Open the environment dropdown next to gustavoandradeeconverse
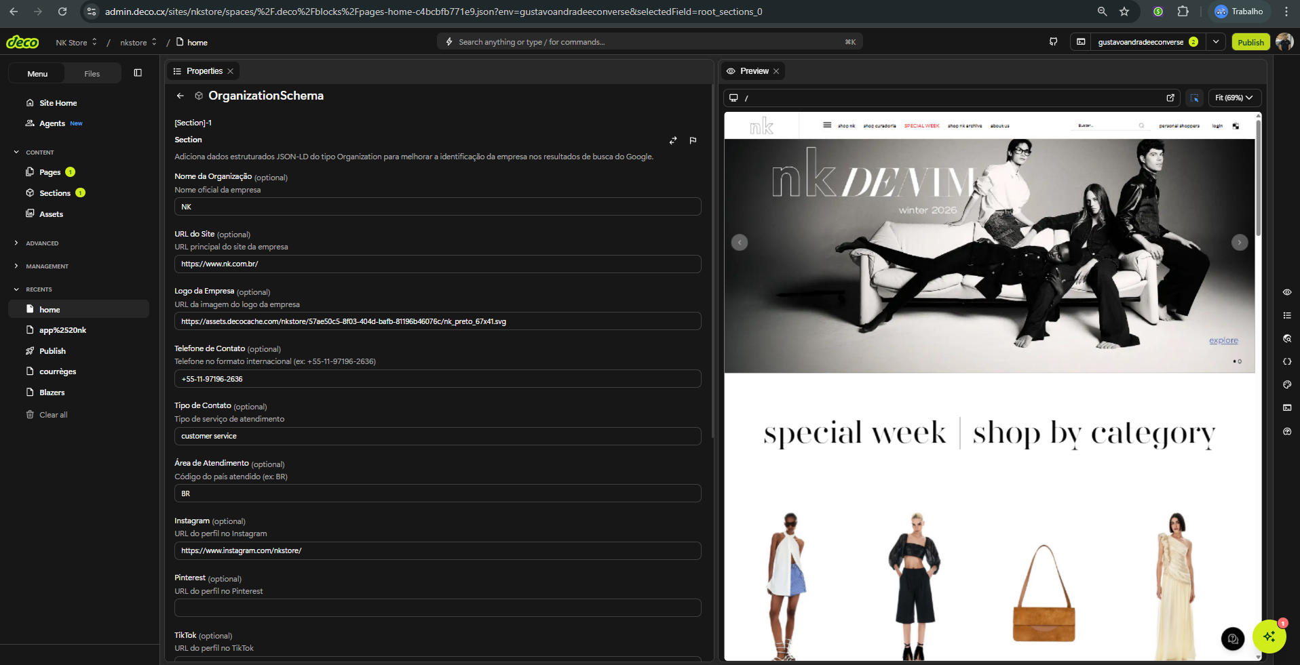 click(x=1215, y=41)
